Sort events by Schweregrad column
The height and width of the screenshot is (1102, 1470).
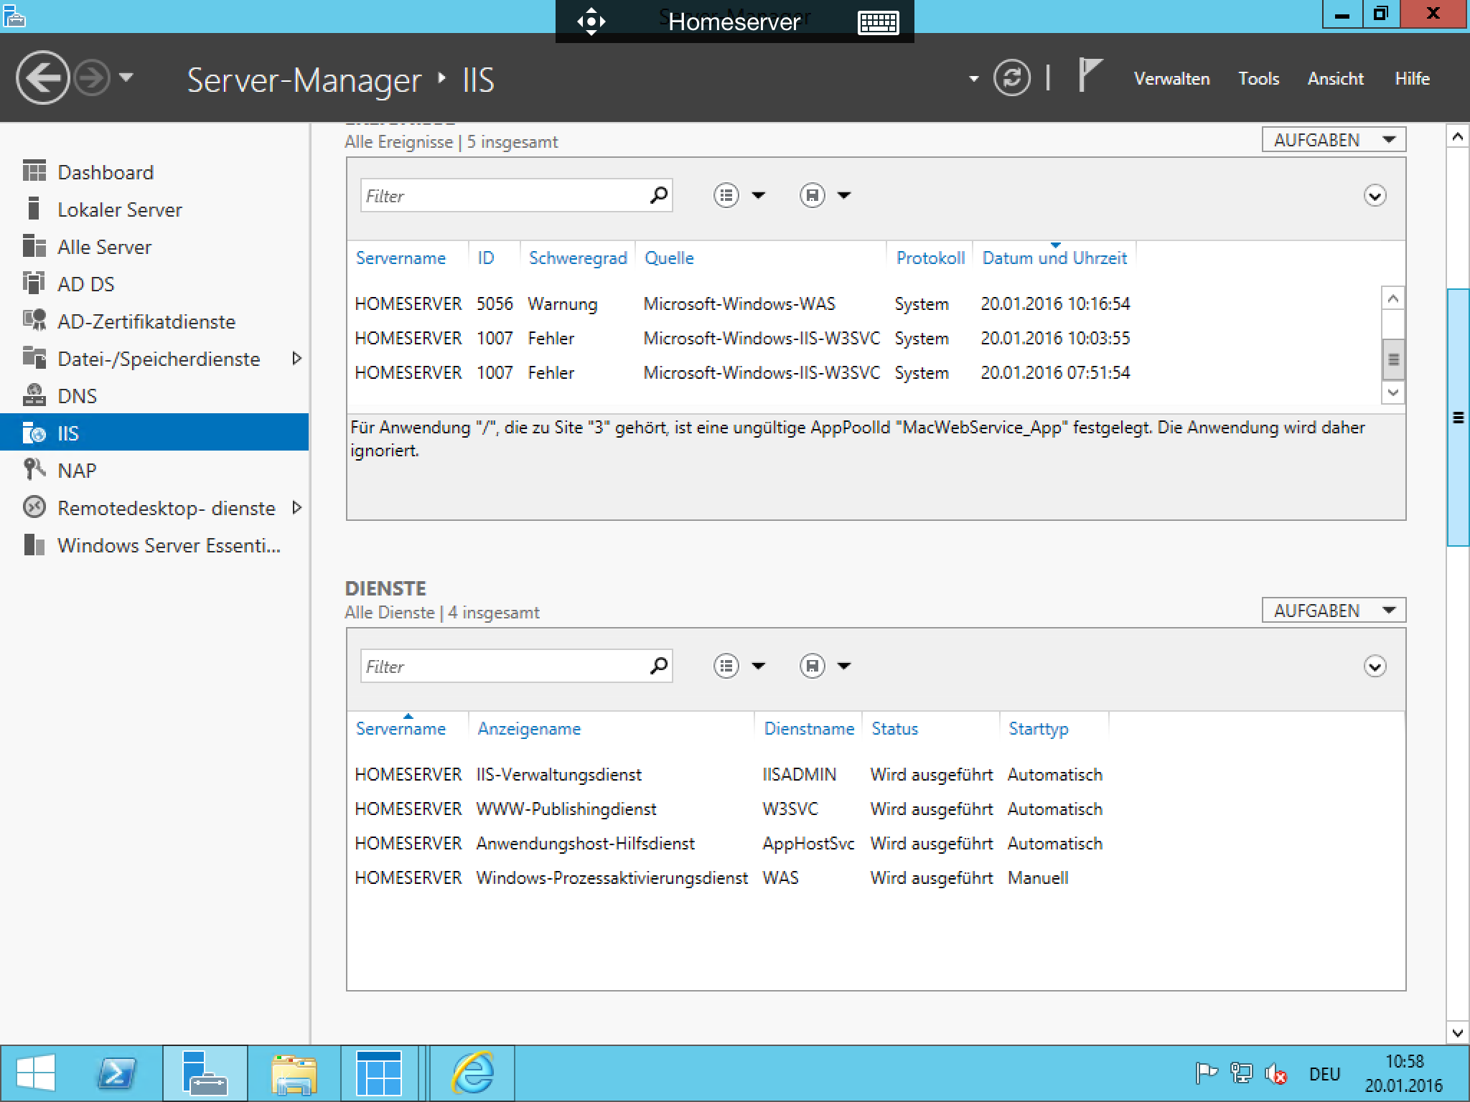tap(578, 258)
